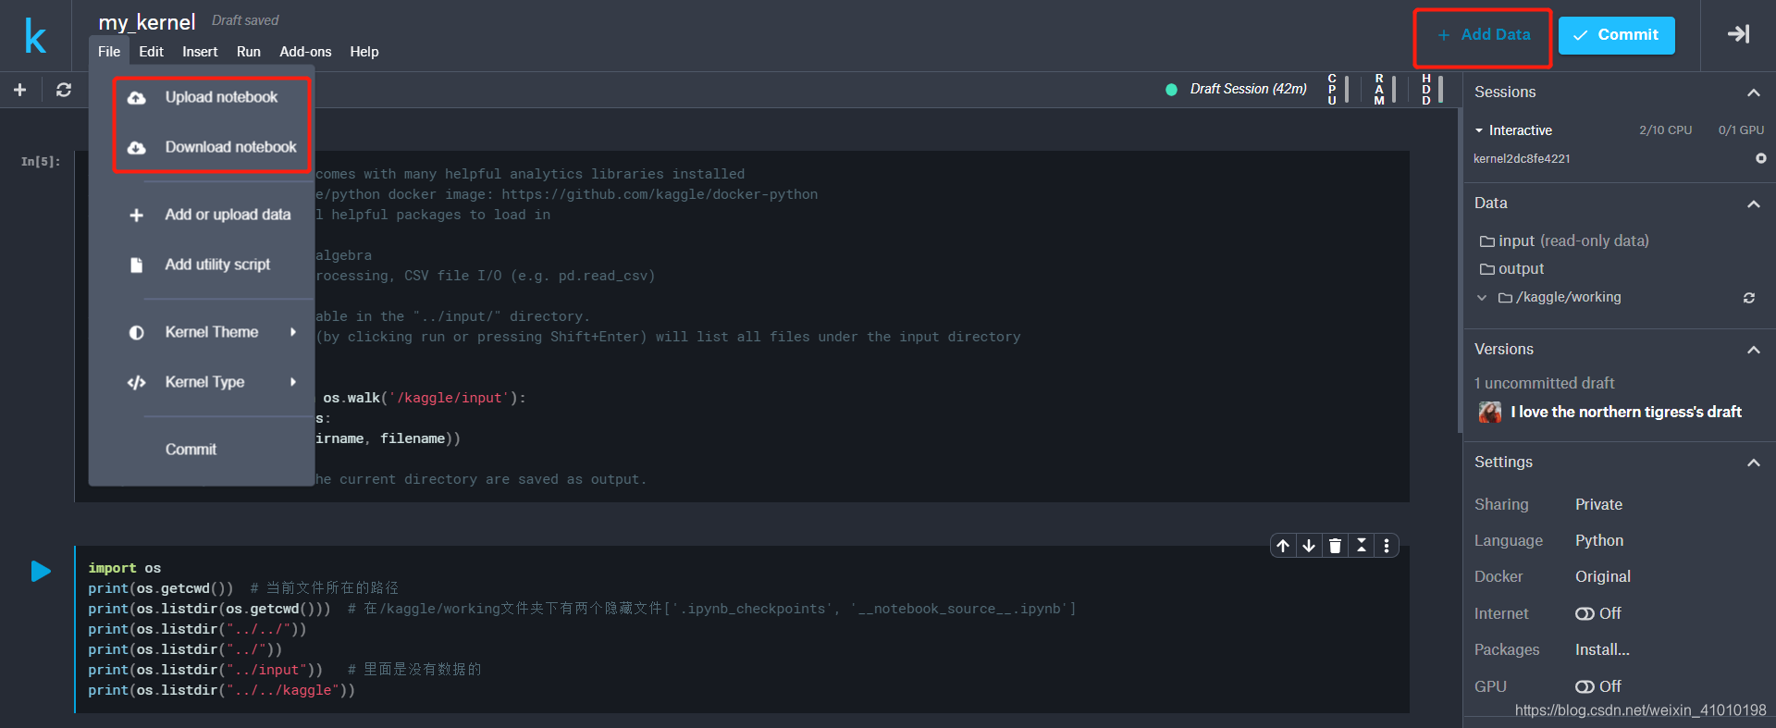
Task: Click the cloud icon beside Upload notebook
Action: 137,98
